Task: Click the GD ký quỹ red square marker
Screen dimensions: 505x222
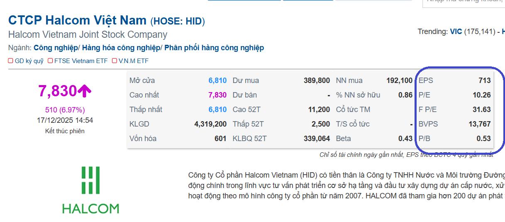Action: tap(11, 61)
